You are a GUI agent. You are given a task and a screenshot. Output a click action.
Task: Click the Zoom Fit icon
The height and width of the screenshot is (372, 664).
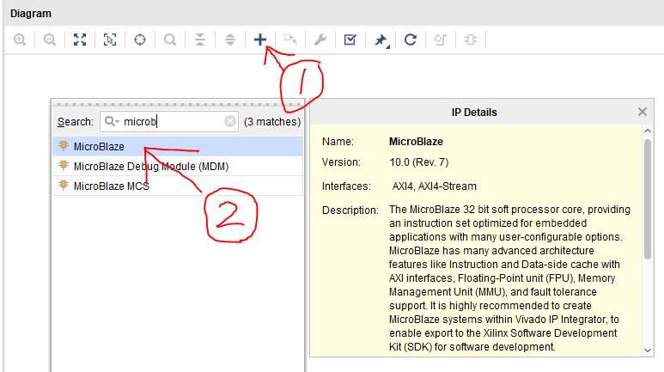click(x=80, y=40)
